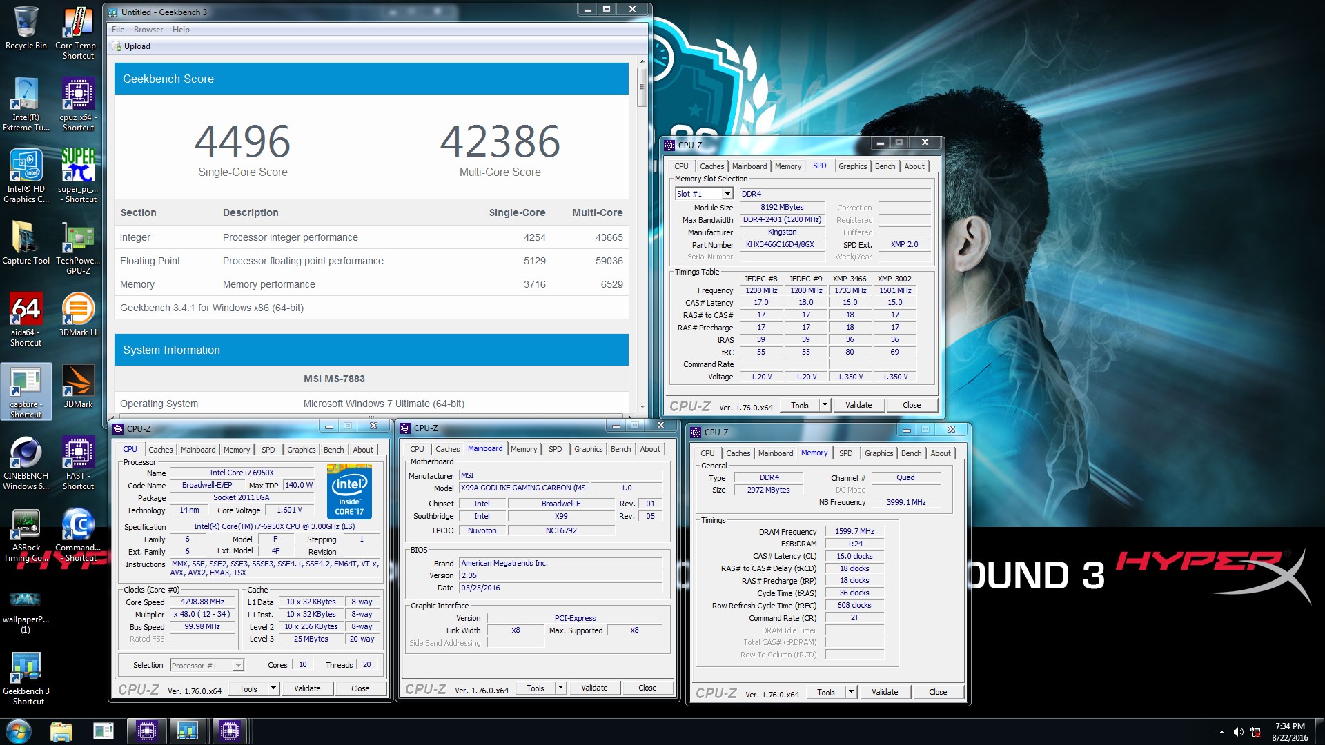Image resolution: width=1325 pixels, height=745 pixels.
Task: Open the Recycle Bin desktop icon
Action: click(x=26, y=29)
